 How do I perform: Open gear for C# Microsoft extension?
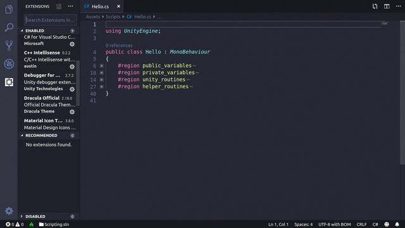pyautogui.click(x=72, y=44)
